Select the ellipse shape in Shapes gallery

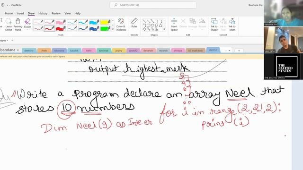coord(152,25)
